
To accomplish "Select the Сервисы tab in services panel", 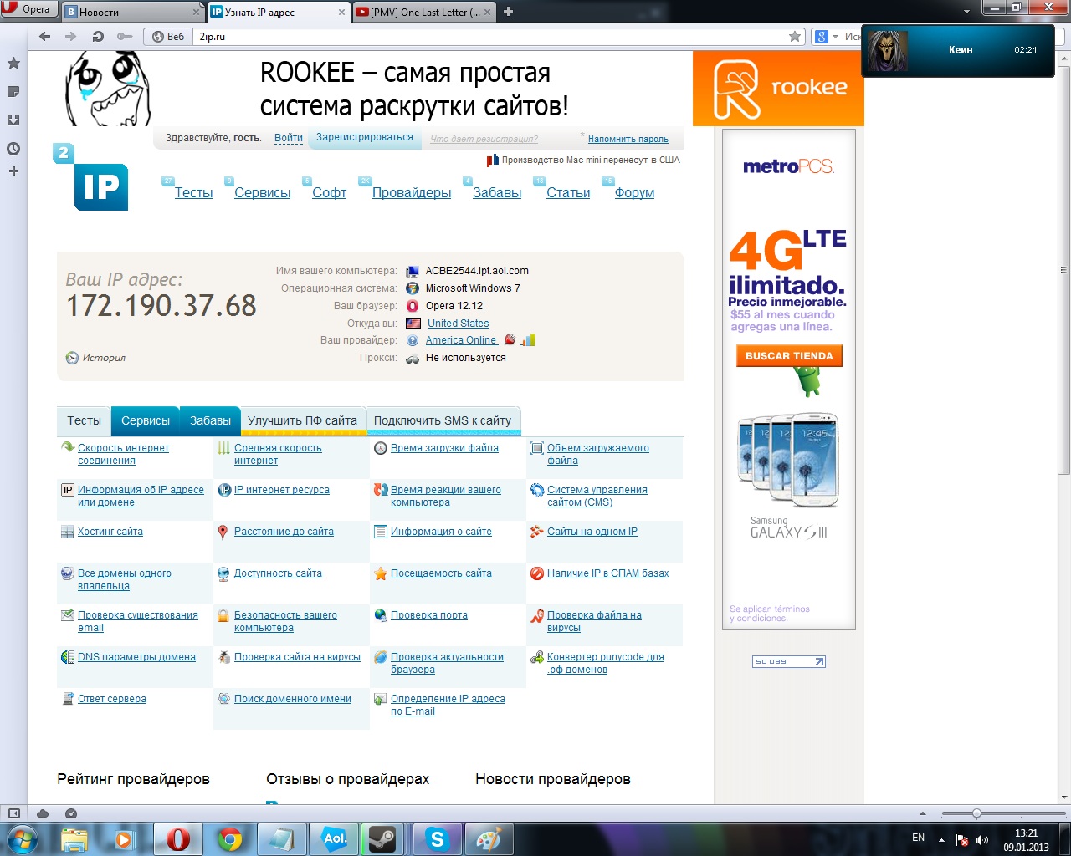I will coord(146,420).
